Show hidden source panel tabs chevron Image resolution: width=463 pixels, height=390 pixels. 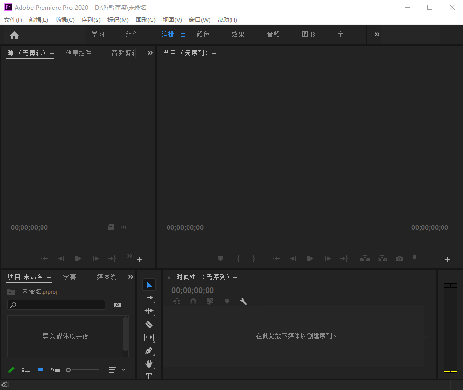(x=150, y=53)
